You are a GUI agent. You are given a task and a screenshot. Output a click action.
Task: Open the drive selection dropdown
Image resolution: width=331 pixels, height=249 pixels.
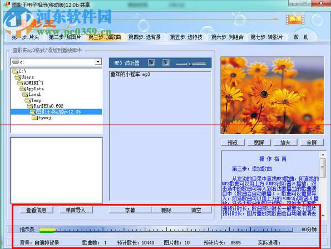(x=98, y=62)
